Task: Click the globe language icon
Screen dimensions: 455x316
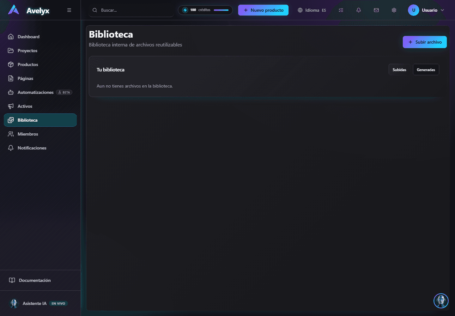Action: 300,10
